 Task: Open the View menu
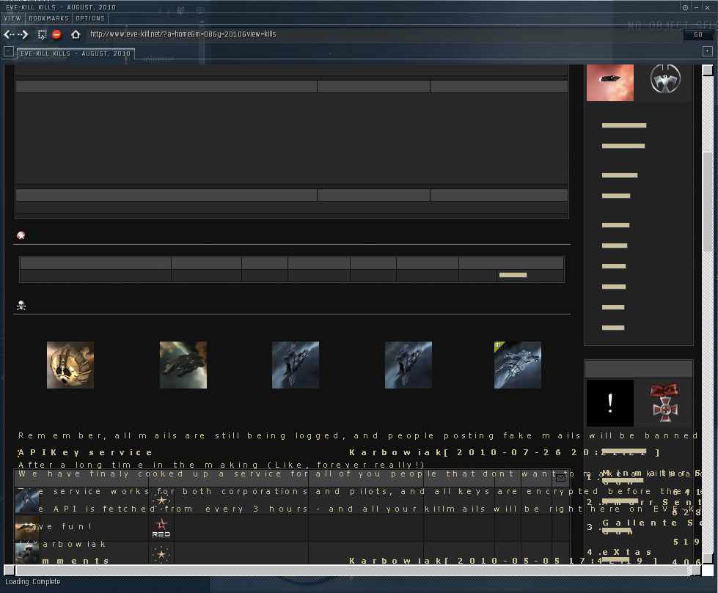[12, 18]
